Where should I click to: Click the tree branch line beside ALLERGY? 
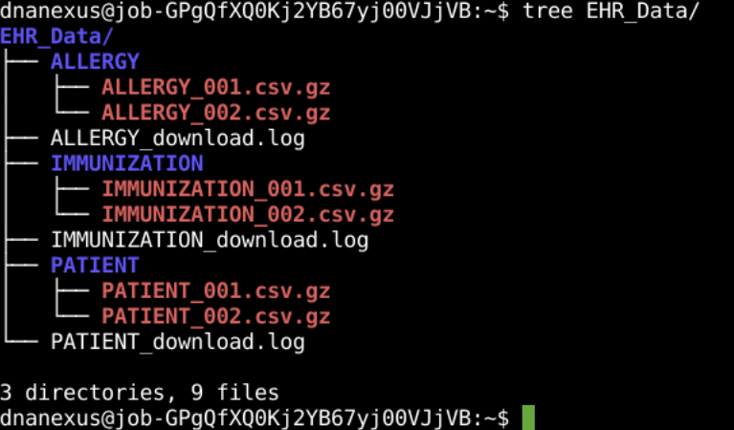coord(21,62)
